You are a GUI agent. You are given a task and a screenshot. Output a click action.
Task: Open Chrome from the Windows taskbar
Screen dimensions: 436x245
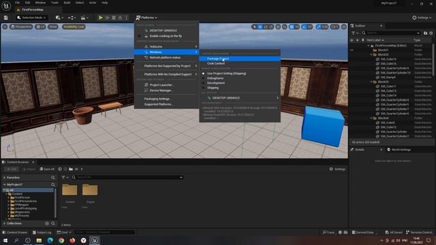[61, 240]
